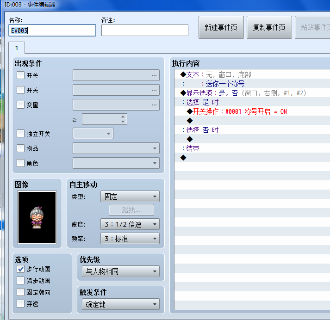Screen dimensions: 330x320
Task: Select the empty command slot under 开关操作
Action: tap(252, 121)
